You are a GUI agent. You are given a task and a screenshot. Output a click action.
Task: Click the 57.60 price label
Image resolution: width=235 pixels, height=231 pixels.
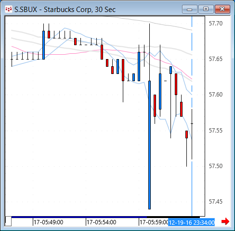(x=216, y=95)
